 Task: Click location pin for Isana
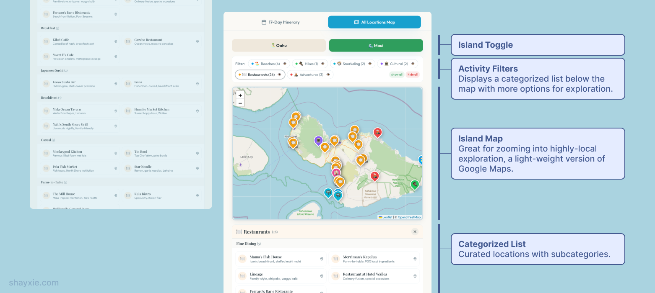pyautogui.click(x=198, y=84)
